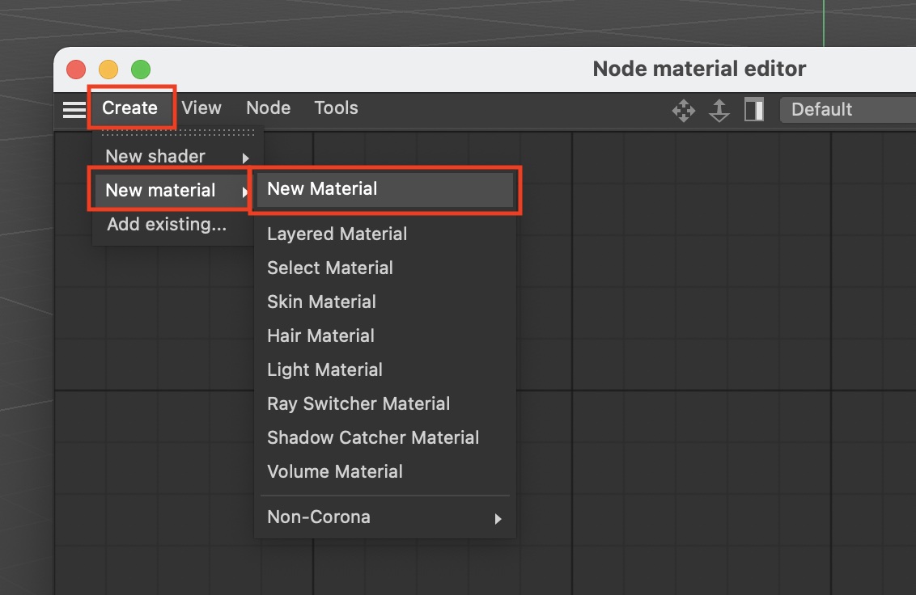916x595 pixels.
Task: Pick the Skin Material option
Action: click(321, 302)
